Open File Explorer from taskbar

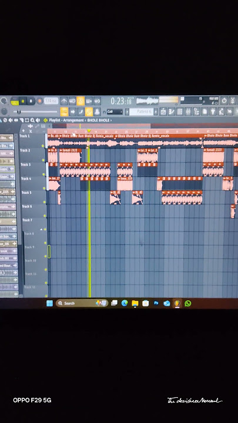(x=135, y=303)
